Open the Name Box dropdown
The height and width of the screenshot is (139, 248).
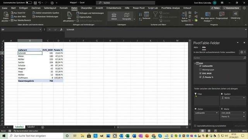pos(40,29)
